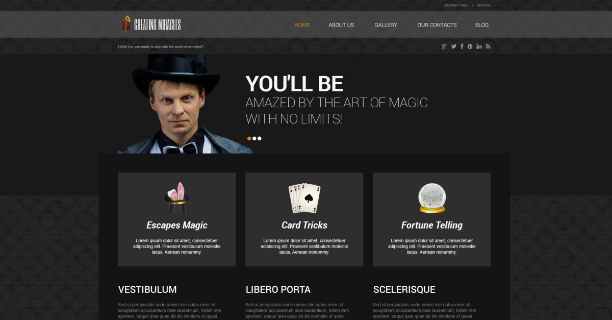Switch to the second slider dot

pyautogui.click(x=254, y=138)
